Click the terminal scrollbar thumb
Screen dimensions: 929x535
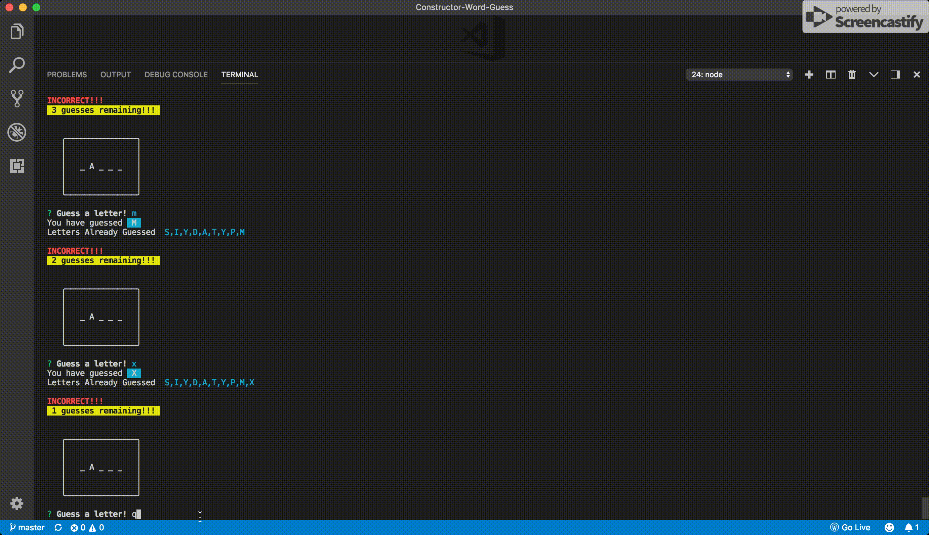[925, 508]
